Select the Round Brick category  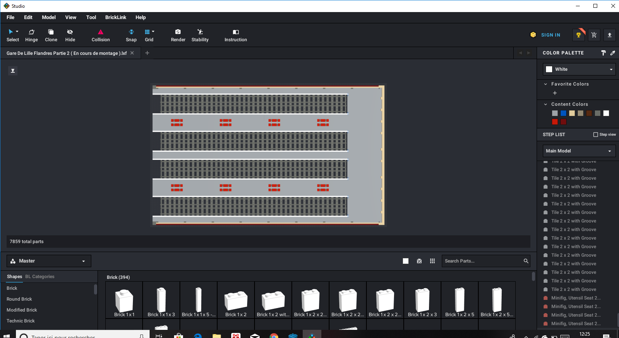coord(19,299)
